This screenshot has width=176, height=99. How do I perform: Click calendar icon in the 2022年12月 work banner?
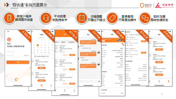click(35, 56)
